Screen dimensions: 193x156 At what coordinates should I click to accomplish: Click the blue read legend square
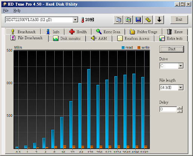[123, 47]
